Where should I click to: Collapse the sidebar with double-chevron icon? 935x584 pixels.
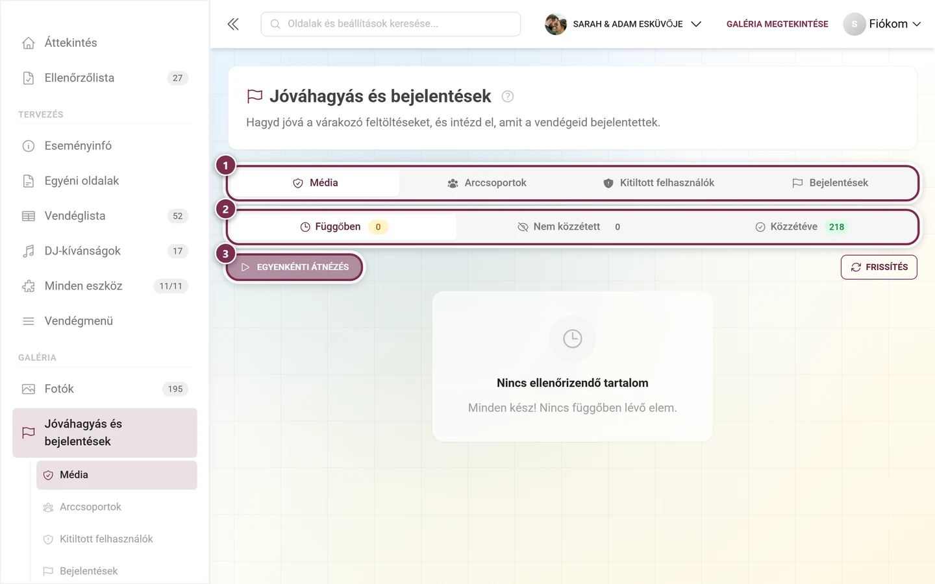(x=233, y=24)
